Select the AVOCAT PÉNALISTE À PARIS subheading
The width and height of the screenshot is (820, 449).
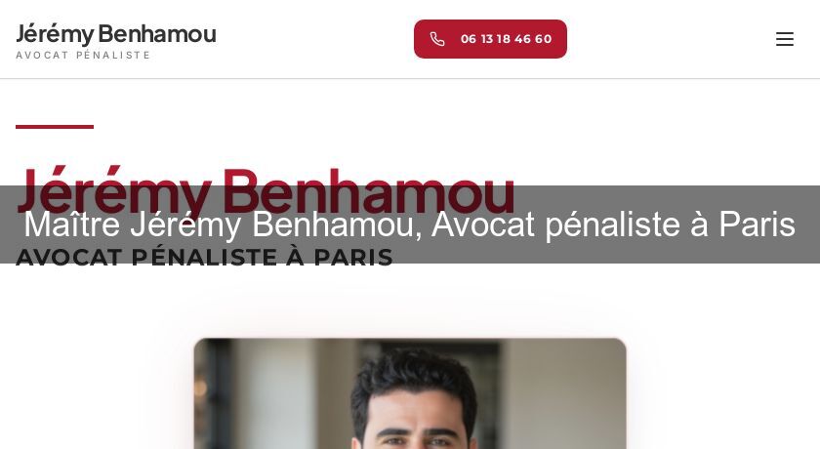[204, 257]
